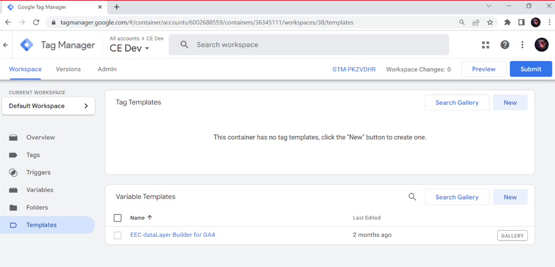Click the blue Submit button
The height and width of the screenshot is (267, 555).
click(x=531, y=69)
